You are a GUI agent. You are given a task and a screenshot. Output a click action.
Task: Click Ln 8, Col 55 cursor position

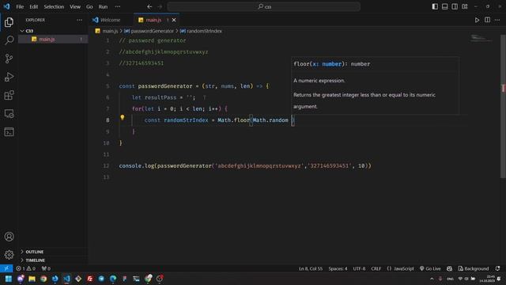click(311, 268)
